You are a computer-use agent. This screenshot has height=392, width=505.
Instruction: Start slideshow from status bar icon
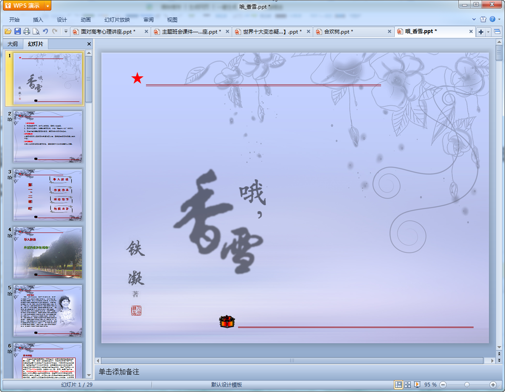417,385
